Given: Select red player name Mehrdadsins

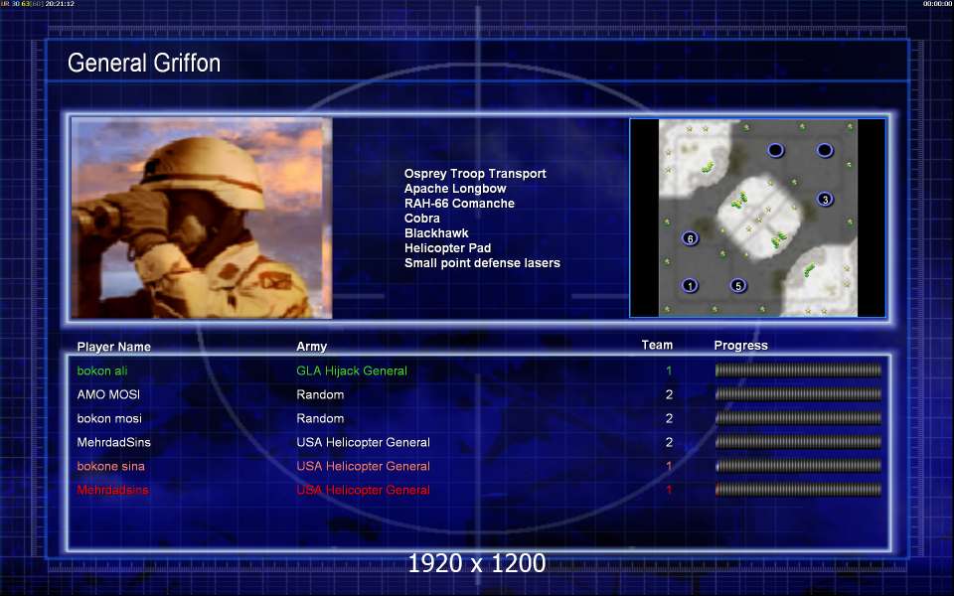Looking at the screenshot, I should pos(112,490).
